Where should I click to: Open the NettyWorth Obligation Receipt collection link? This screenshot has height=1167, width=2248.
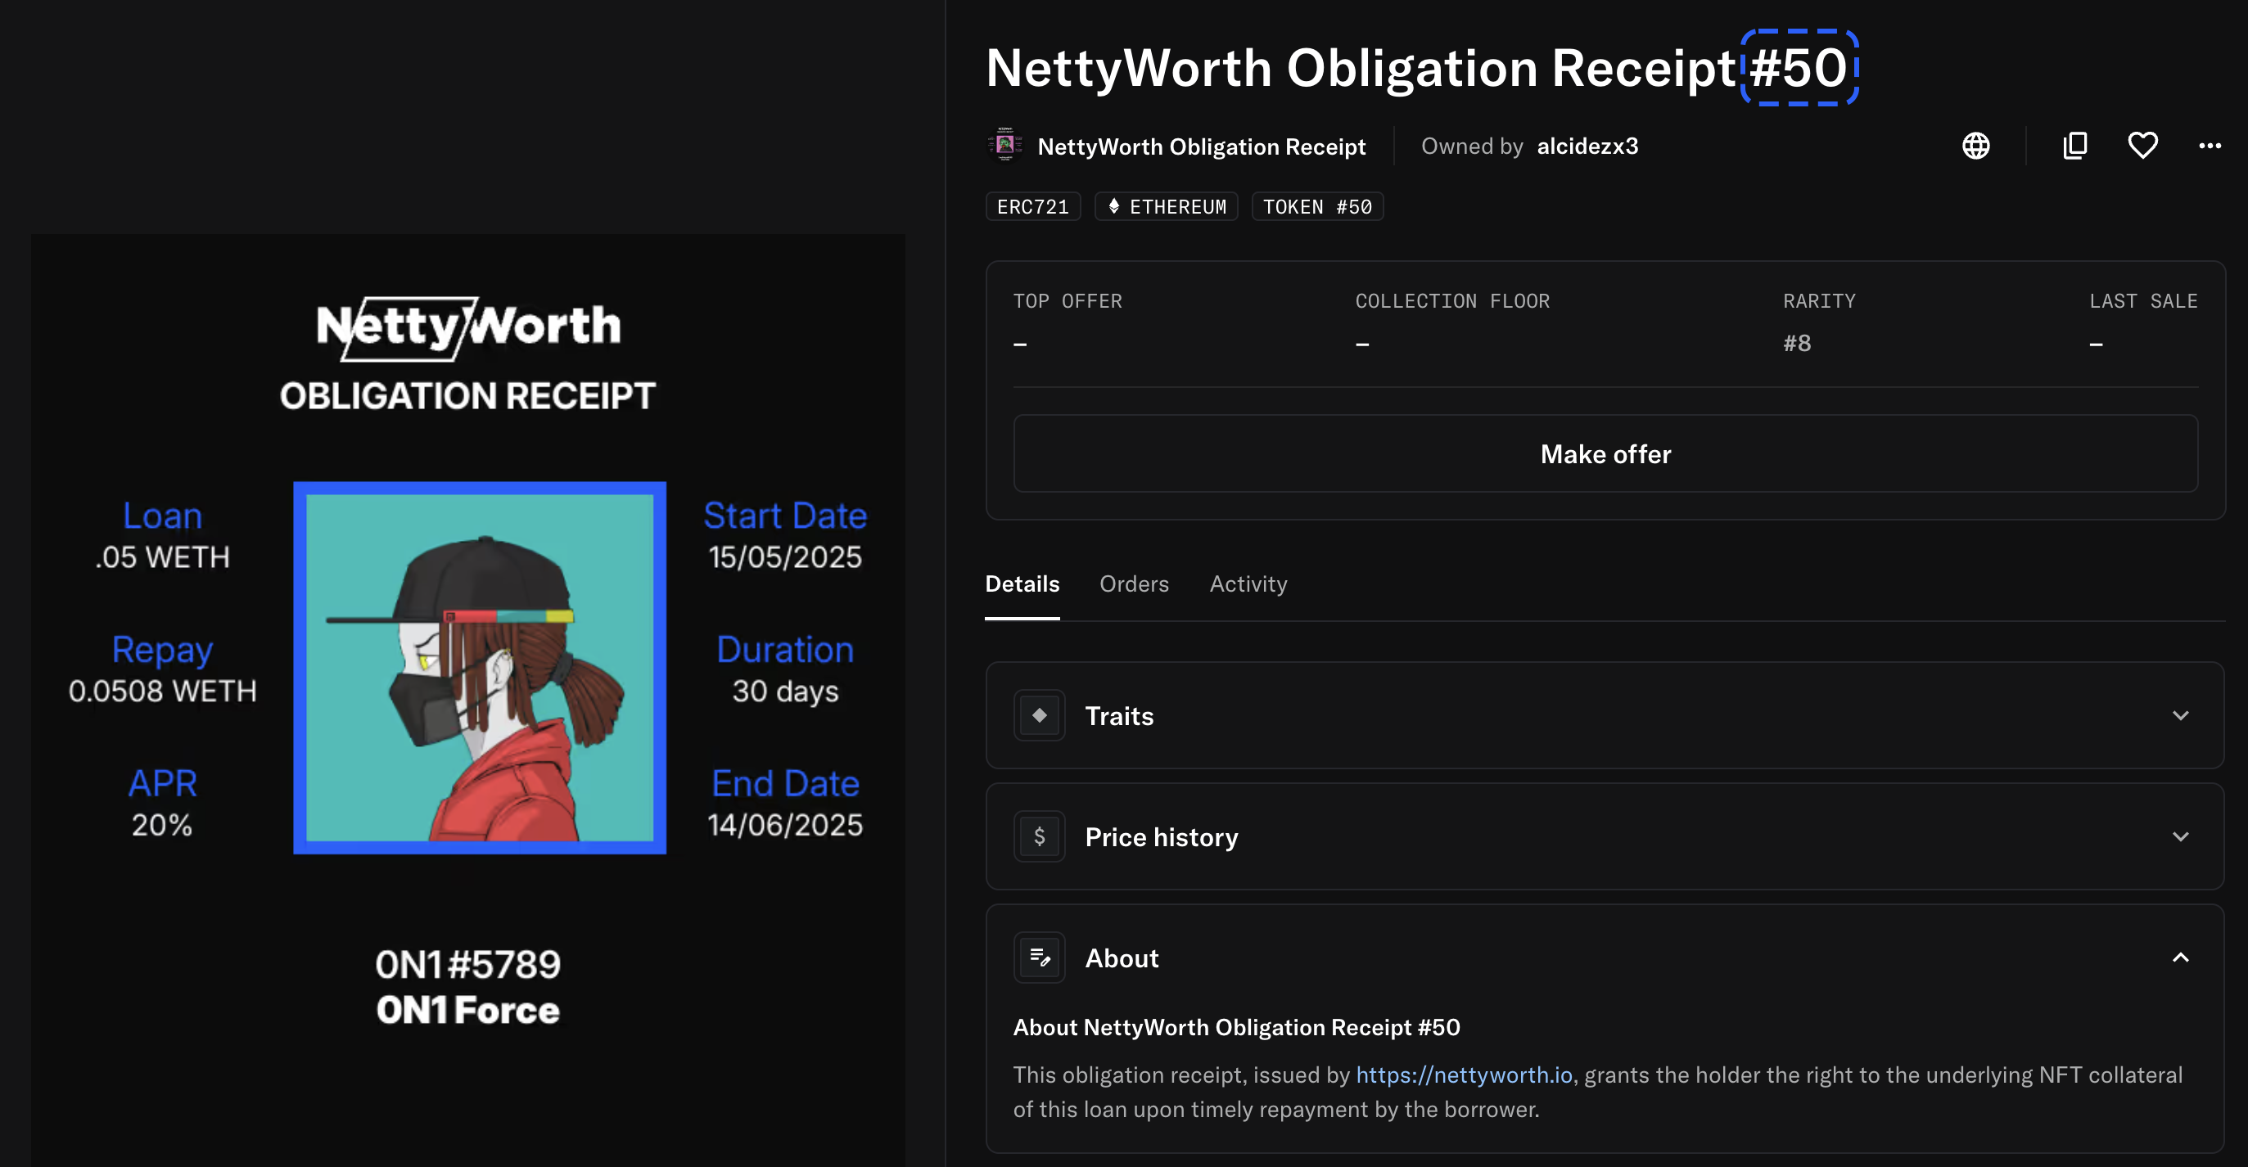point(1201,146)
